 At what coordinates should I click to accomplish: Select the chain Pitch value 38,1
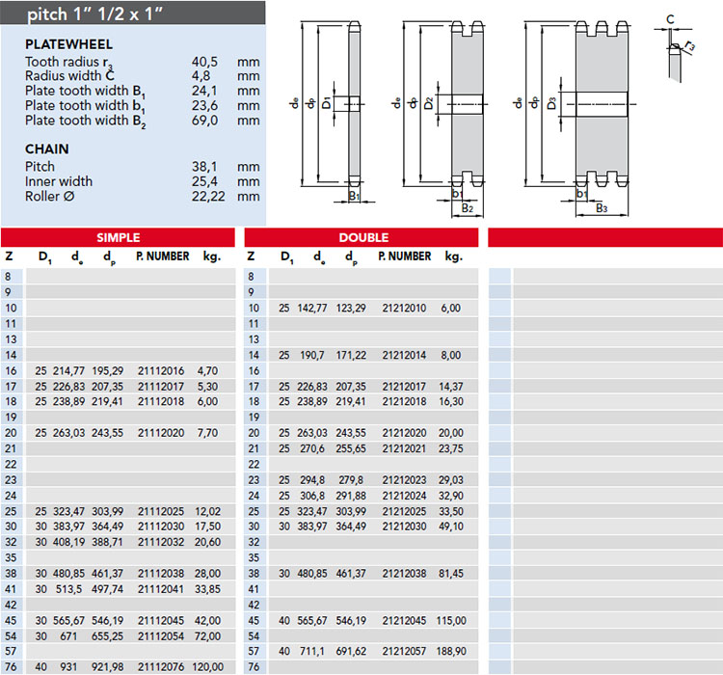point(204,166)
